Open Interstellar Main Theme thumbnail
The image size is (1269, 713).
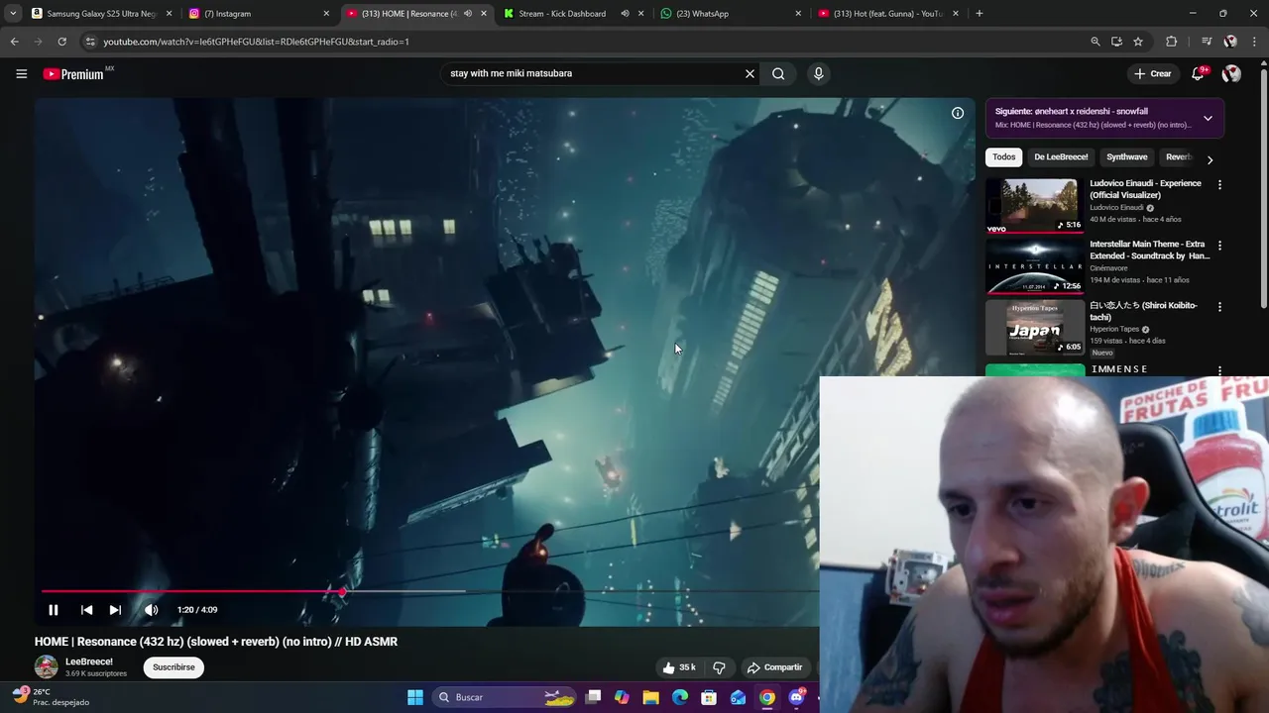(x=1034, y=267)
